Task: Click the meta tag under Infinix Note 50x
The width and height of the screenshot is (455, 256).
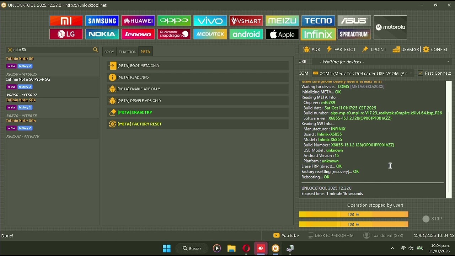Action: [11, 128]
